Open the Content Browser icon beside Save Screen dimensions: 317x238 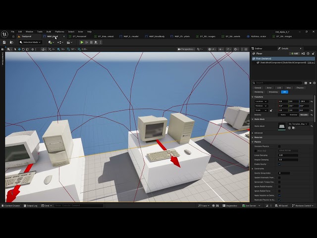tap(11, 42)
